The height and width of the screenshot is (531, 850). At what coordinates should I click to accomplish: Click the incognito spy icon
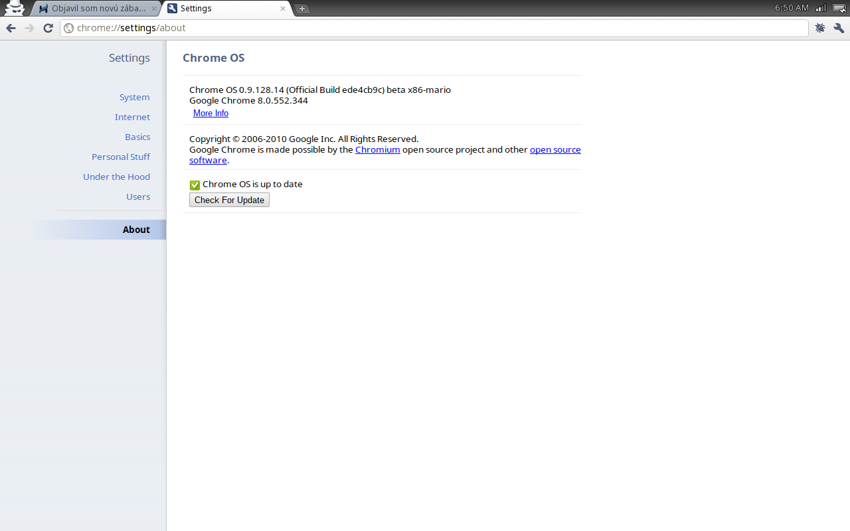pos(15,8)
